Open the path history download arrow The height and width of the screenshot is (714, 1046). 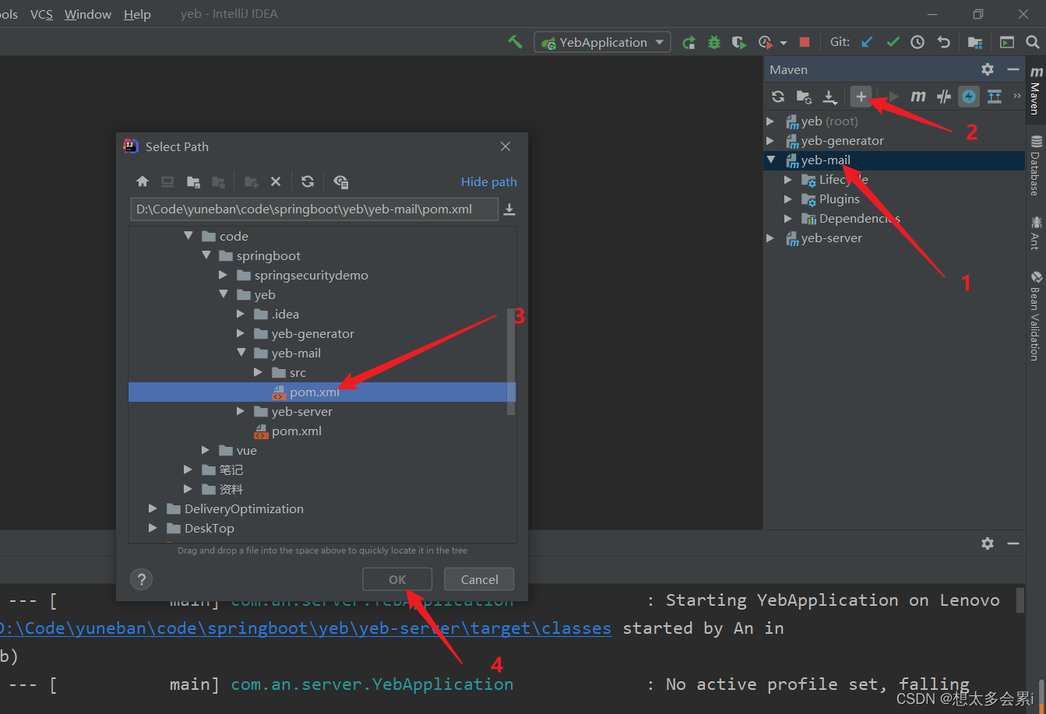[509, 209]
